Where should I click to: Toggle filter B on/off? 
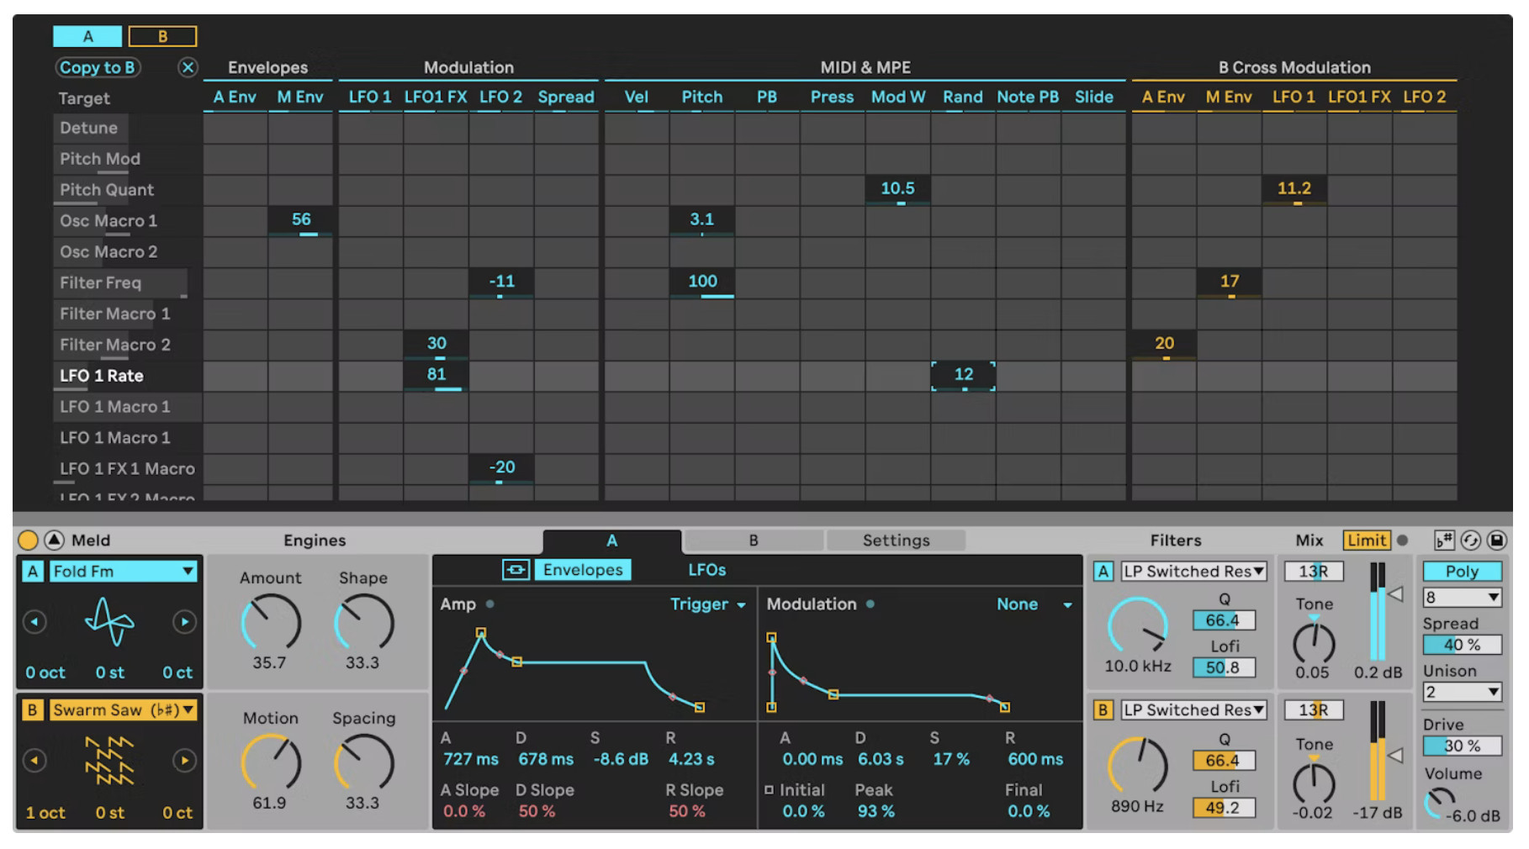point(1103,710)
